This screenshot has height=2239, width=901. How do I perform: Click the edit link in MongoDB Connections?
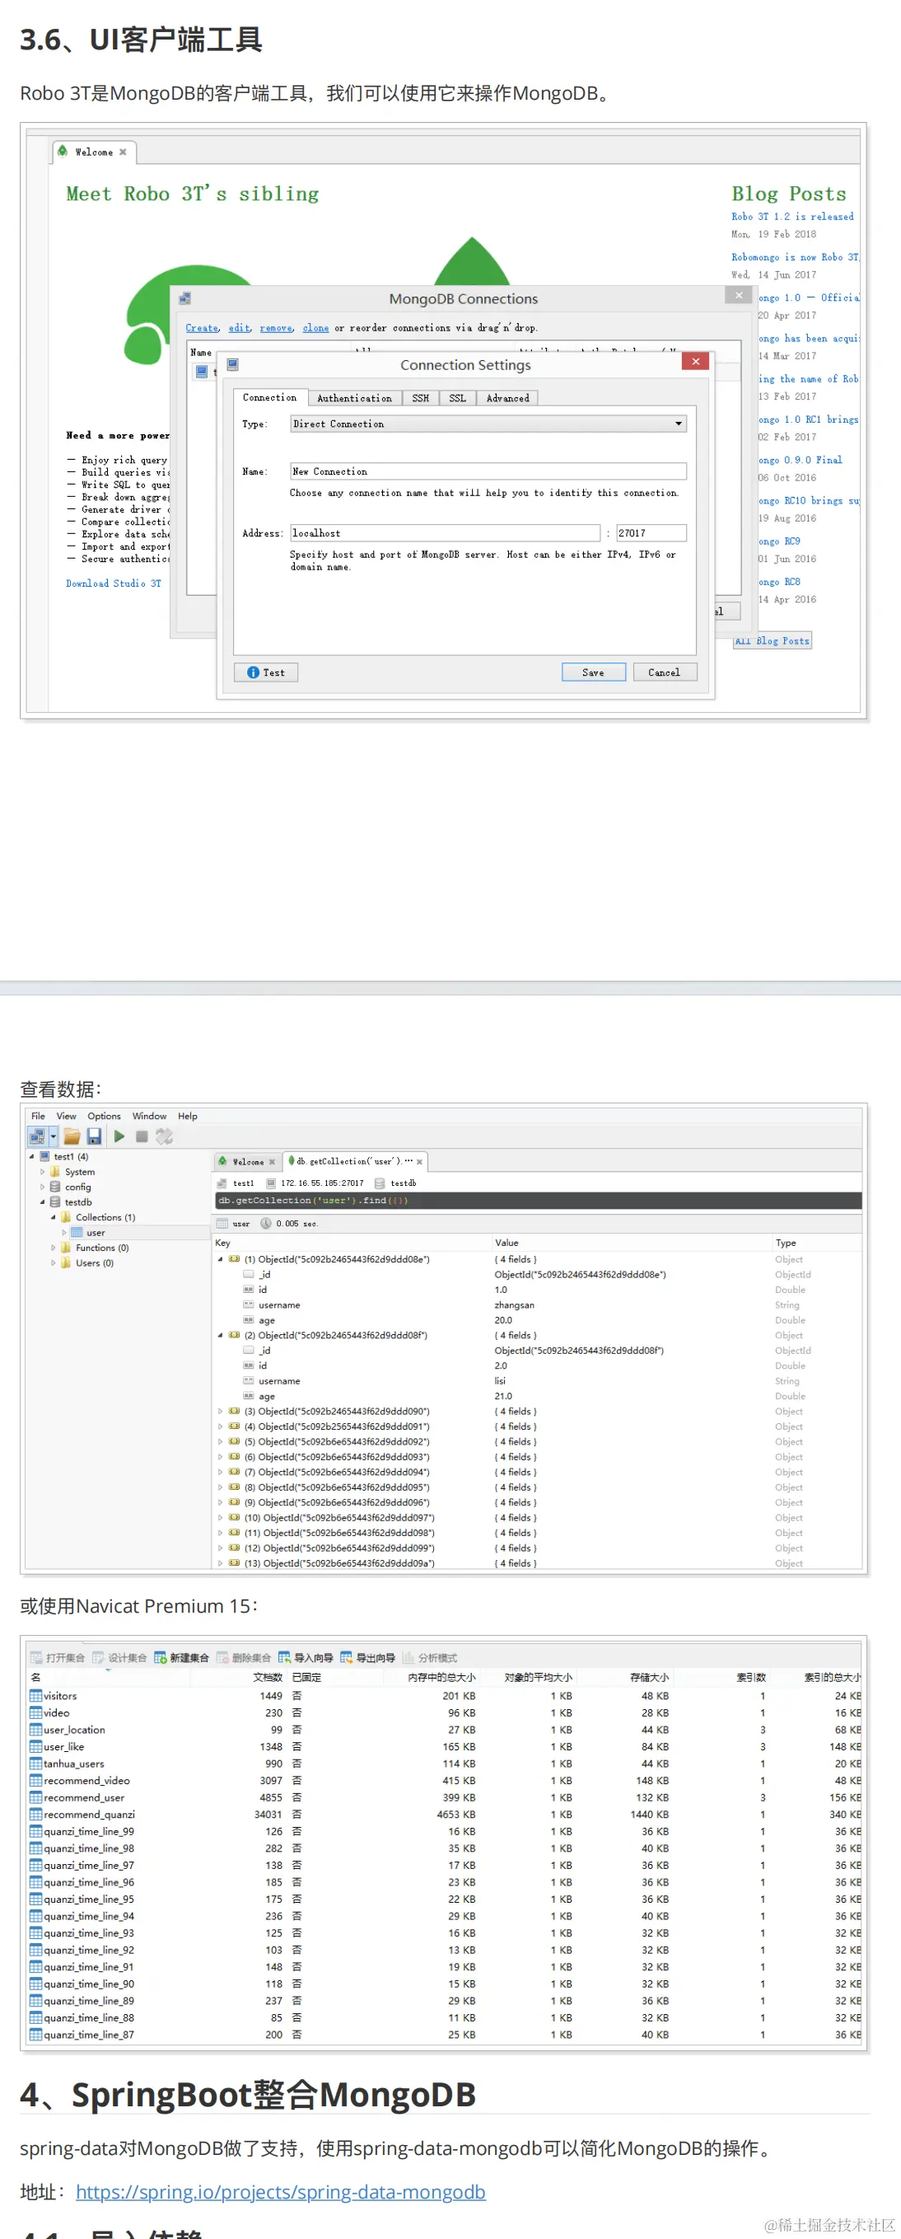tap(239, 328)
